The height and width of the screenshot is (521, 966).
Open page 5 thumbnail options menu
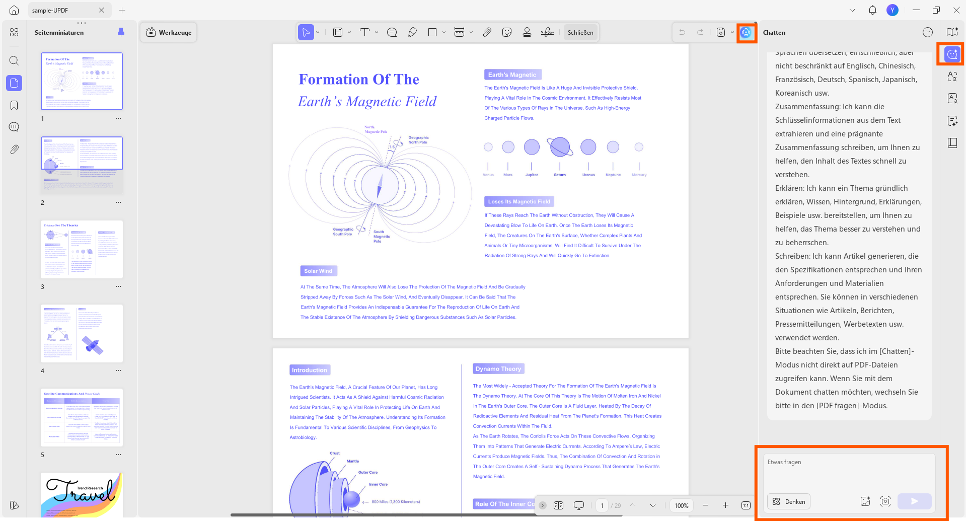click(x=118, y=455)
